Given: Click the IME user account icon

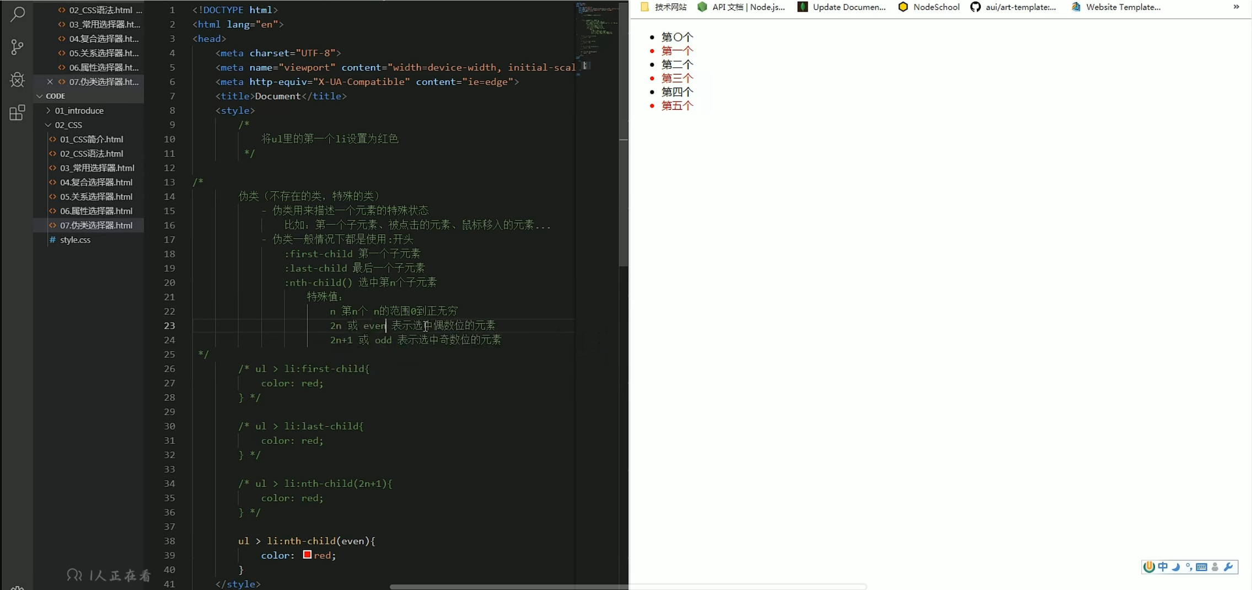Looking at the screenshot, I should click(1215, 567).
